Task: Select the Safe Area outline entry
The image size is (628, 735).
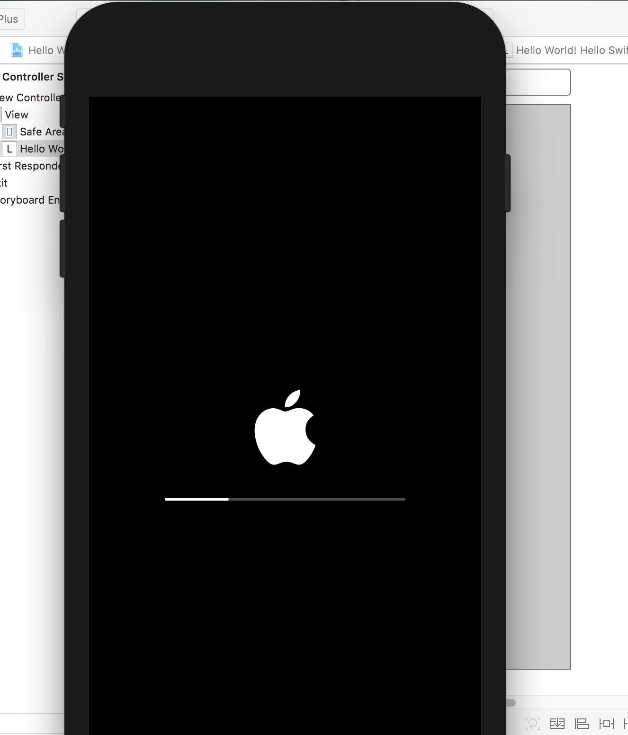Action: (40, 131)
